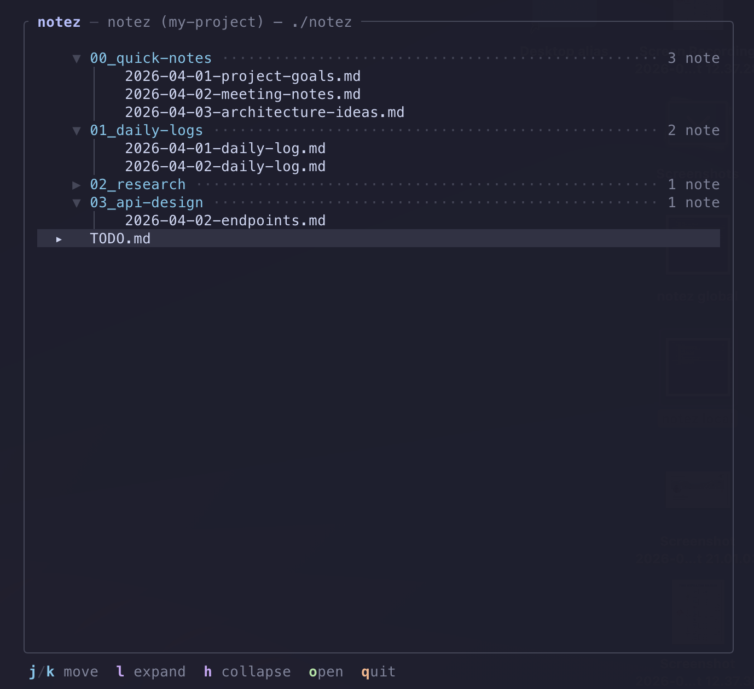This screenshot has width=754, height=689.
Task: Select 2026-04-01-project-goals.md note
Action: pyautogui.click(x=242, y=77)
